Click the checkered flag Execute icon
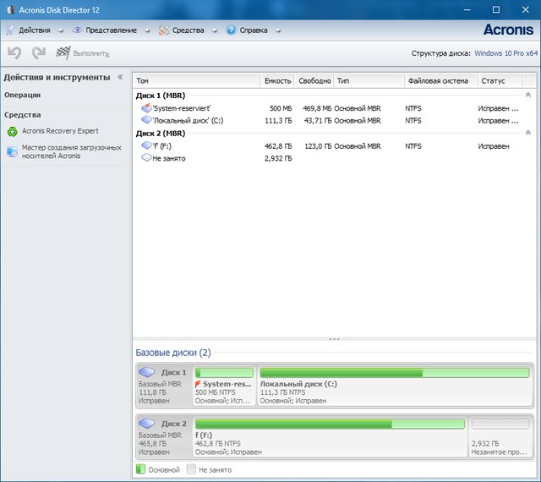Image resolution: width=541 pixels, height=482 pixels. 63,52
